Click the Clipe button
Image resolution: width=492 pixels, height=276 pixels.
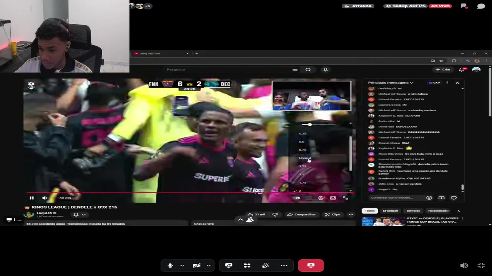click(x=332, y=215)
